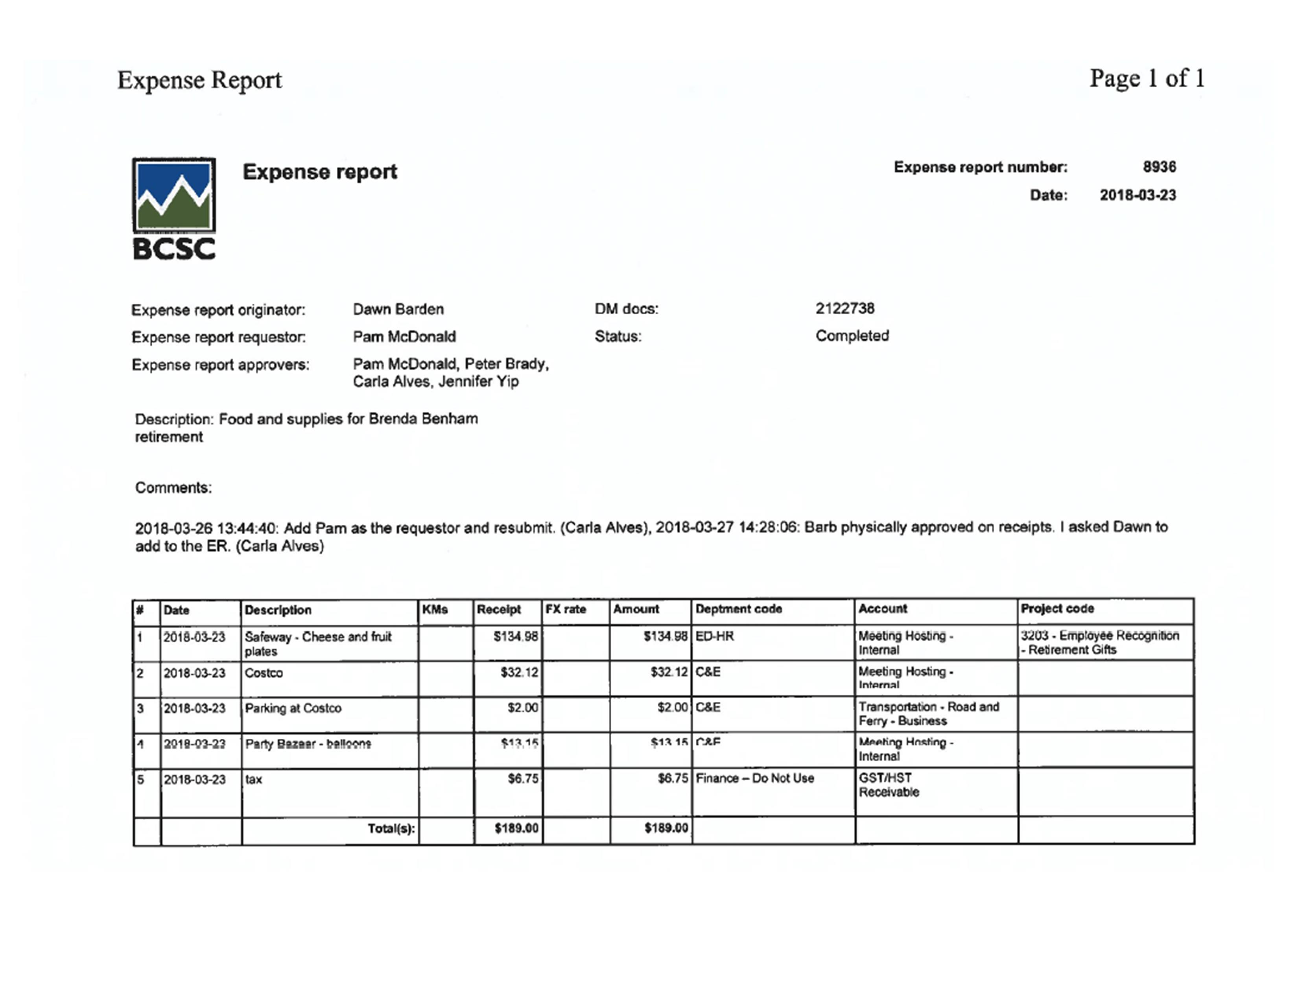Click the report date 2018-03-23 in header
The image size is (1298, 1003).
[x=1138, y=195]
